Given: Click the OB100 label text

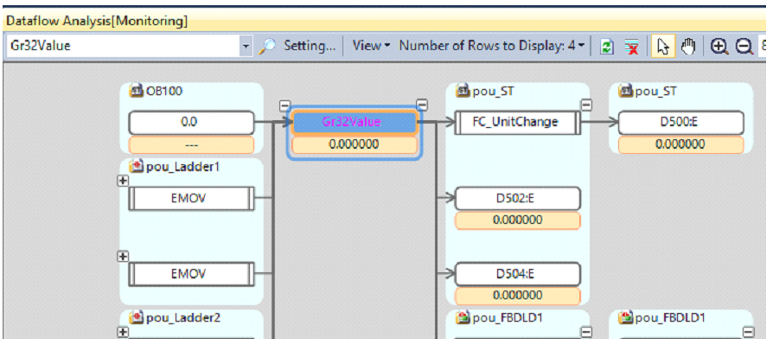Looking at the screenshot, I should click(163, 91).
